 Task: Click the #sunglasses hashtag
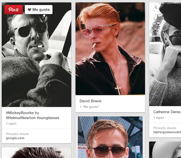[48, 118]
